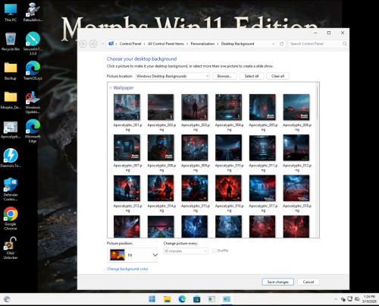Open File Explorer from the taskbar
Screen dimensions: 379x306
pos(167,299)
